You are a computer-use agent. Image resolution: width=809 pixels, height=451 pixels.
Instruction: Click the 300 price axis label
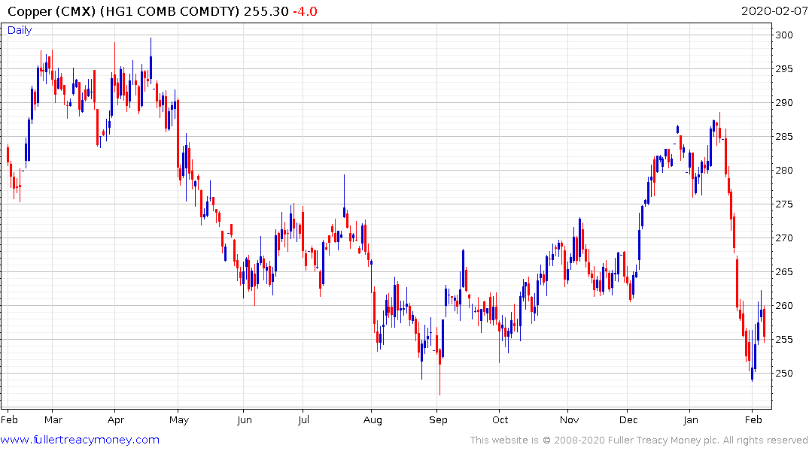[783, 35]
